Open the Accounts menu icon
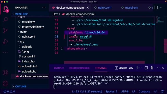 tap(5, 73)
